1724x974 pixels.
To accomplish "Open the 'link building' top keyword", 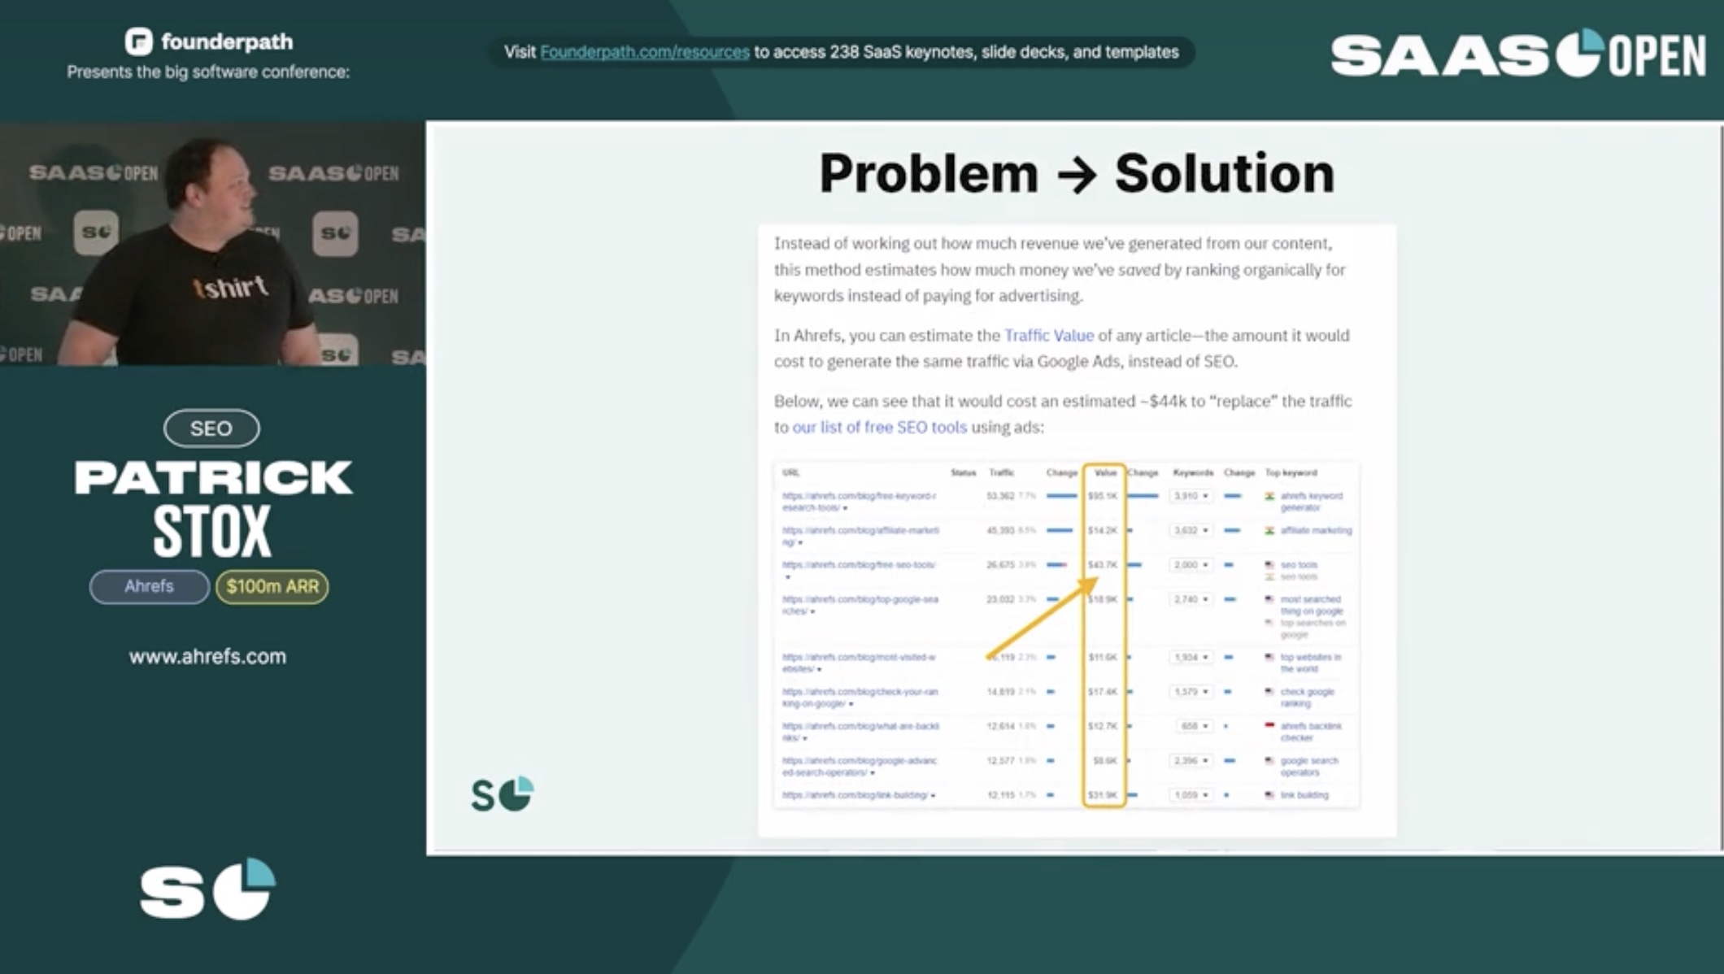I will [x=1304, y=795].
